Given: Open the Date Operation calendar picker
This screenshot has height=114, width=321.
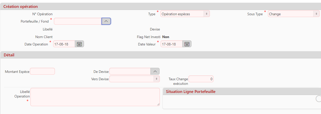Looking at the screenshot, I should coord(79,44).
